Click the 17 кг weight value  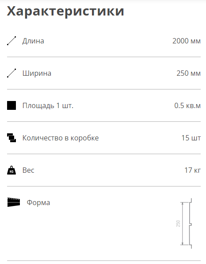coord(193,170)
